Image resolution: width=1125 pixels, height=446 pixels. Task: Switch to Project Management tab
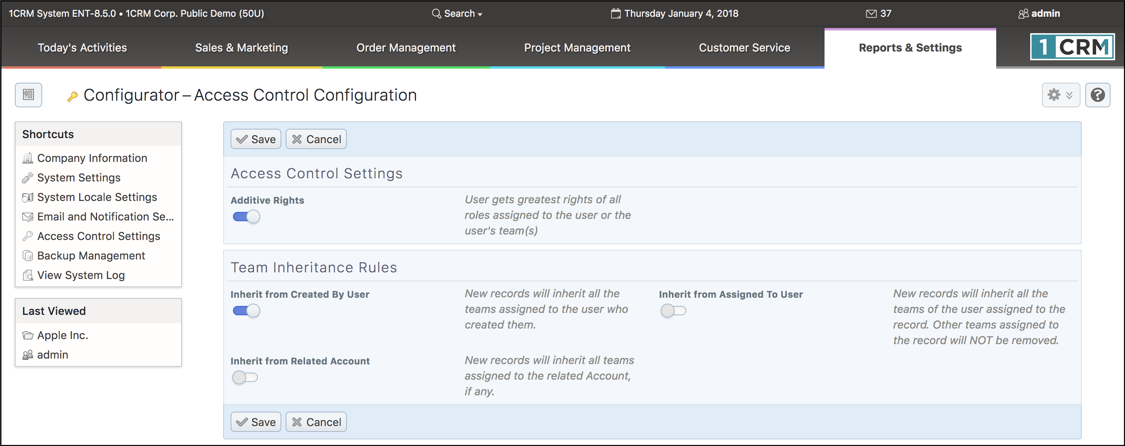pyautogui.click(x=577, y=48)
